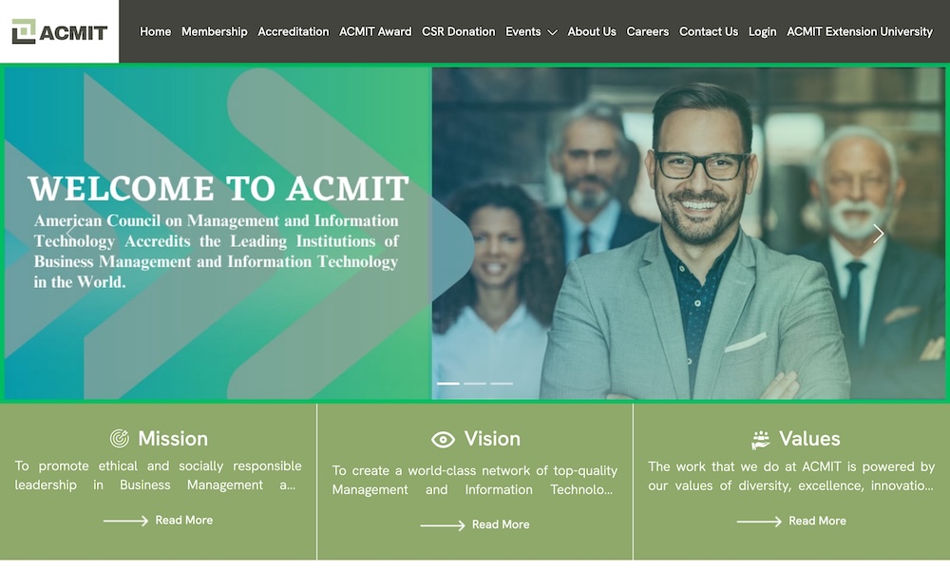Go to previous slide with left arrow
Image resolution: width=950 pixels, height=570 pixels.
[71, 233]
